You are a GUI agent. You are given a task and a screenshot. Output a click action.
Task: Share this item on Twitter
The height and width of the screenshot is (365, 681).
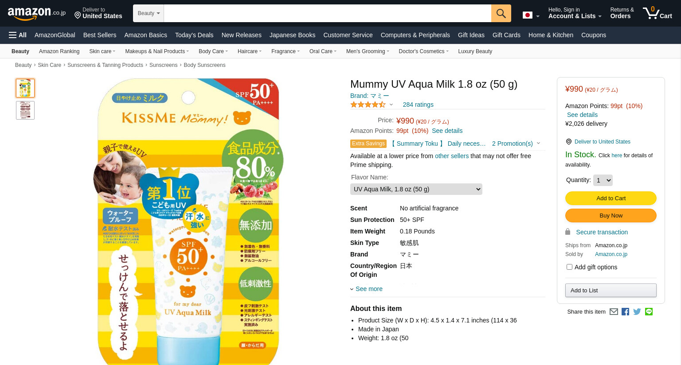pyautogui.click(x=637, y=312)
